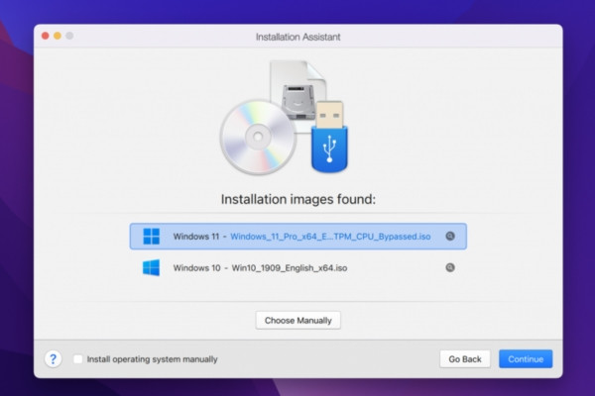Click the DVD disc illustration
Viewport: 595px width, 396px height.
click(258, 138)
